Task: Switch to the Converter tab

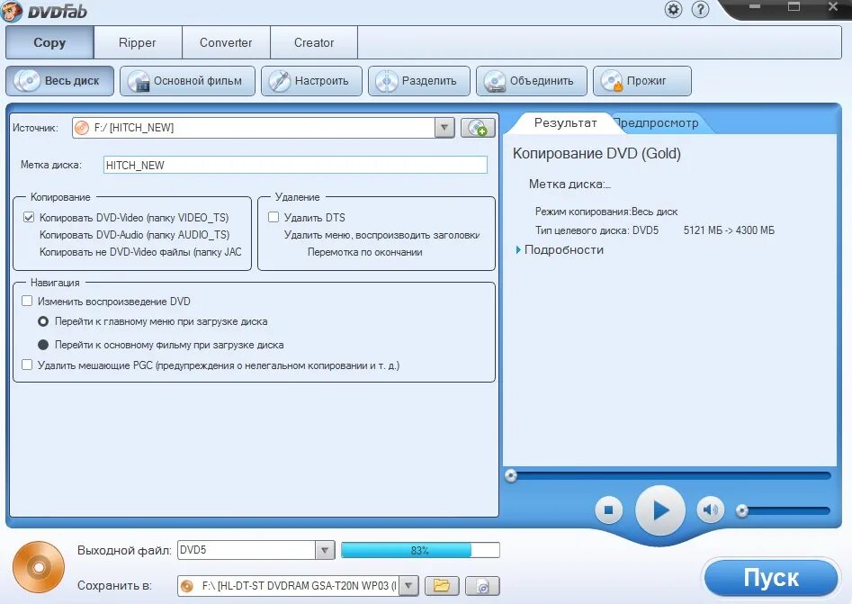Action: point(226,42)
